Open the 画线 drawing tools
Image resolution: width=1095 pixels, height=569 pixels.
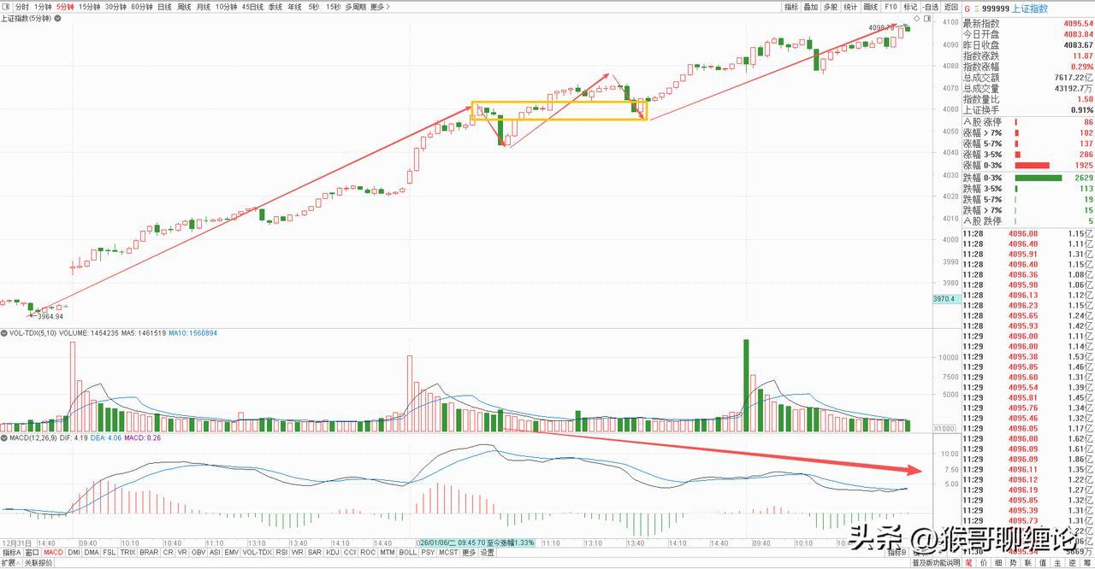(x=871, y=7)
